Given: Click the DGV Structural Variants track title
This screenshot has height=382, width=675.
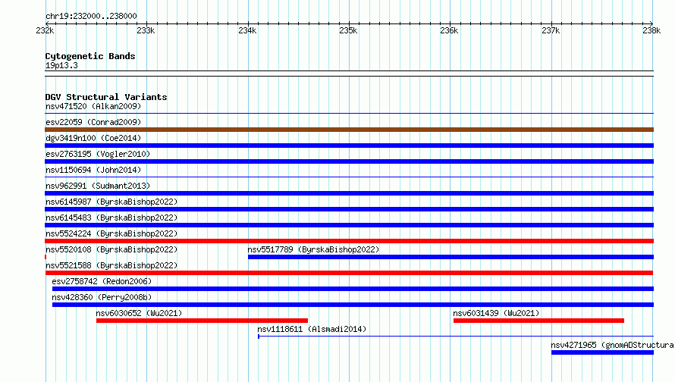Looking at the screenshot, I should (106, 97).
